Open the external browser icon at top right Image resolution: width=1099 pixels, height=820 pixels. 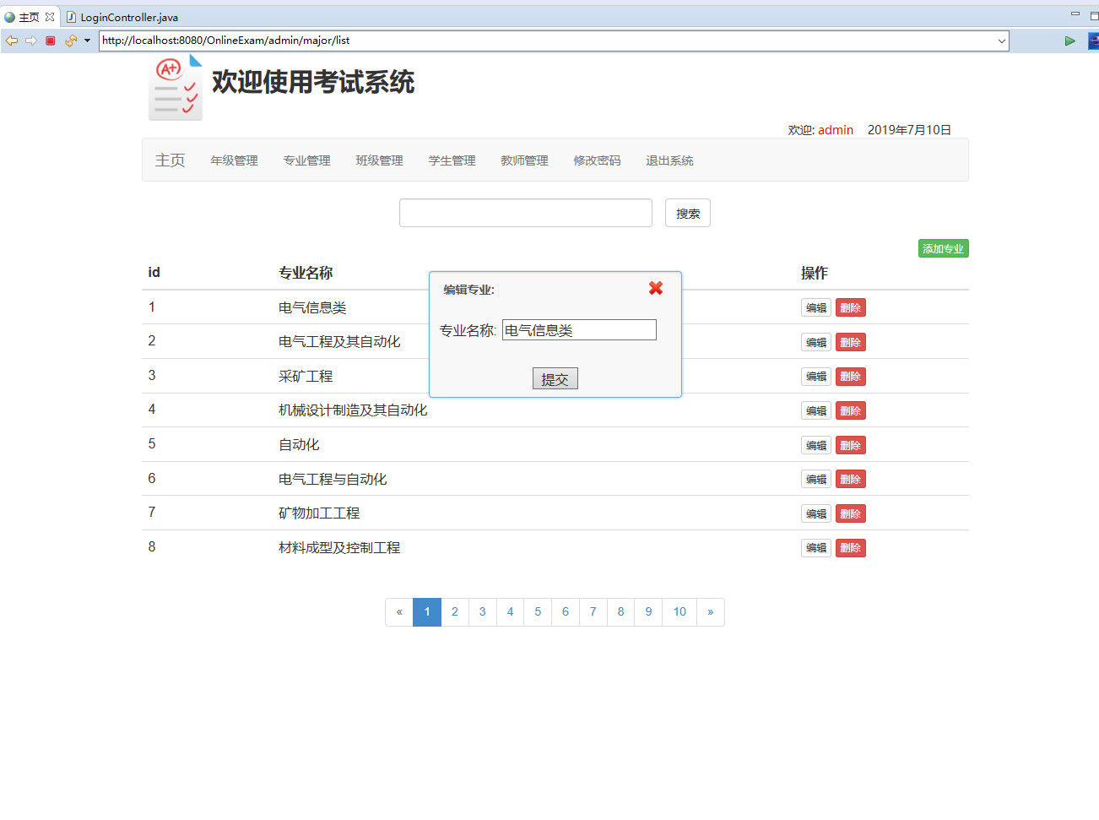pyautogui.click(x=1092, y=40)
